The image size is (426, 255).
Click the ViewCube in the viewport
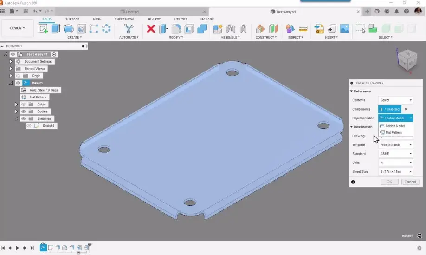click(407, 60)
